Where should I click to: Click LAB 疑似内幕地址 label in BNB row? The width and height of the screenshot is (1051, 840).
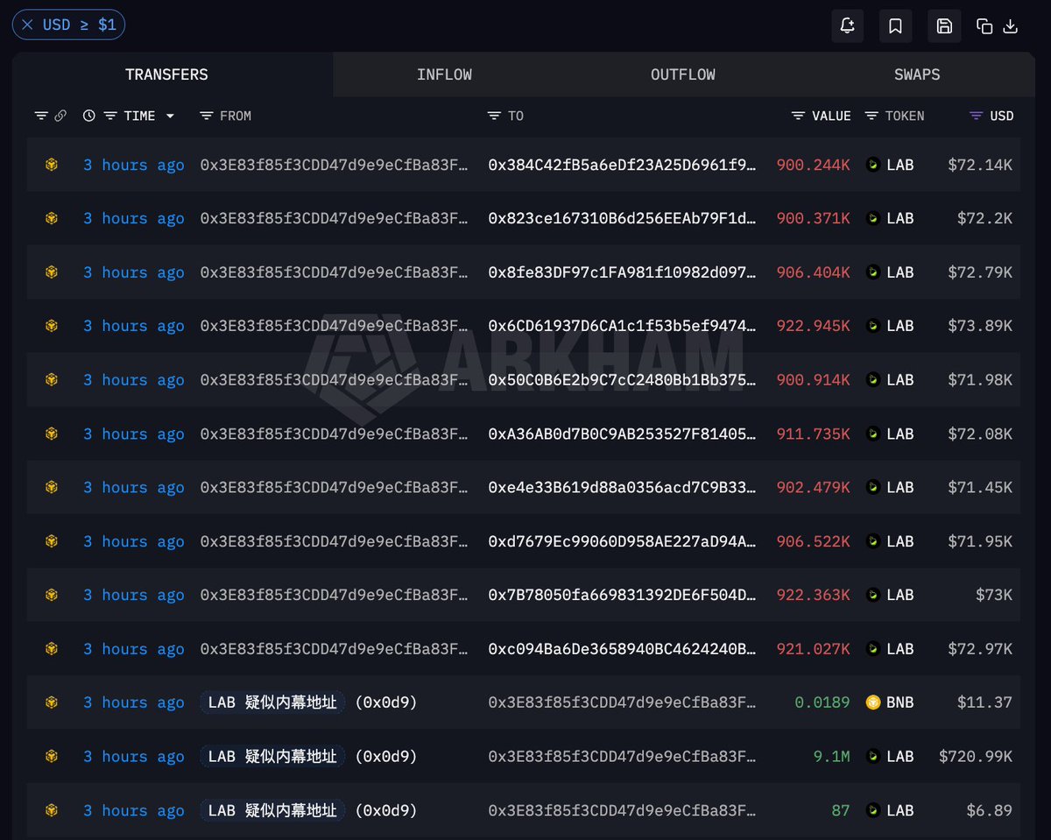pos(272,702)
